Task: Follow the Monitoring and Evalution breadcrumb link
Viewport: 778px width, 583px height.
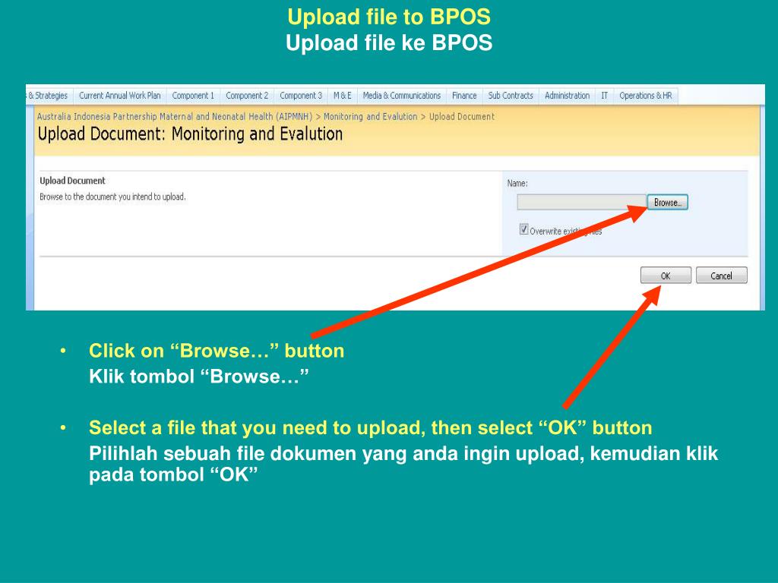Action: point(370,116)
